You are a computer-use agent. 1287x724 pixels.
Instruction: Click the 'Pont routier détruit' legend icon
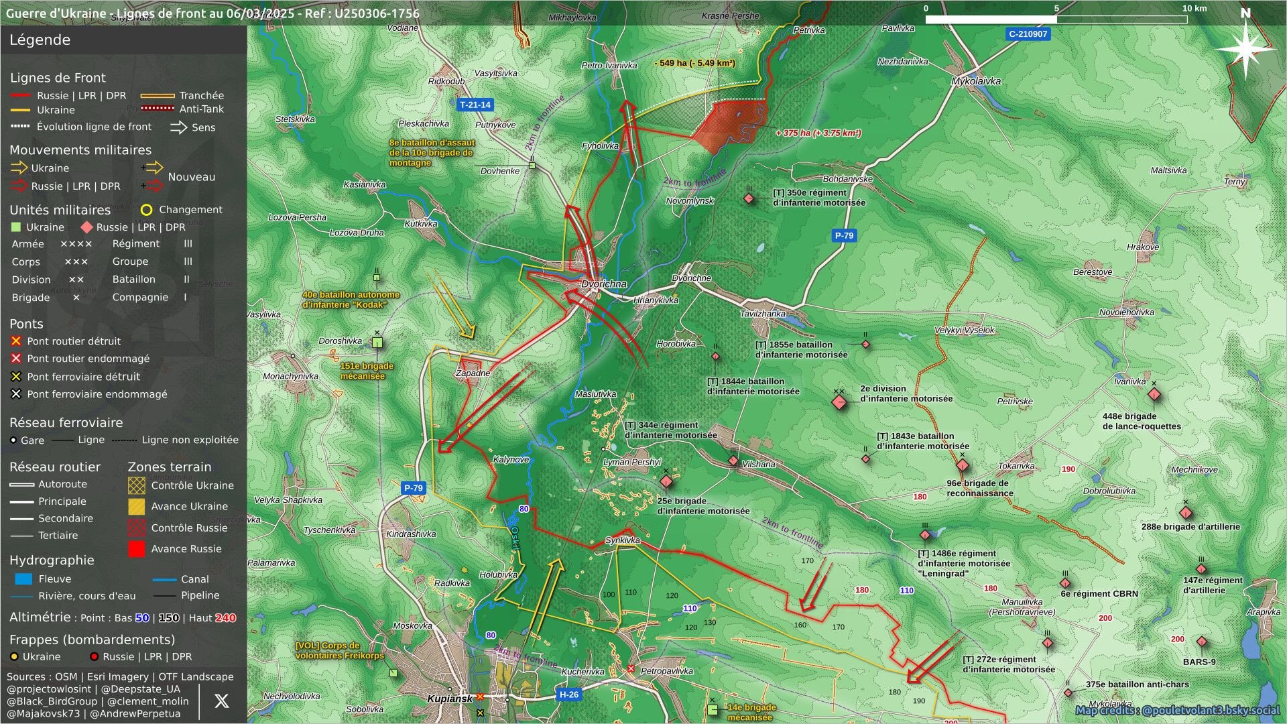coord(16,341)
